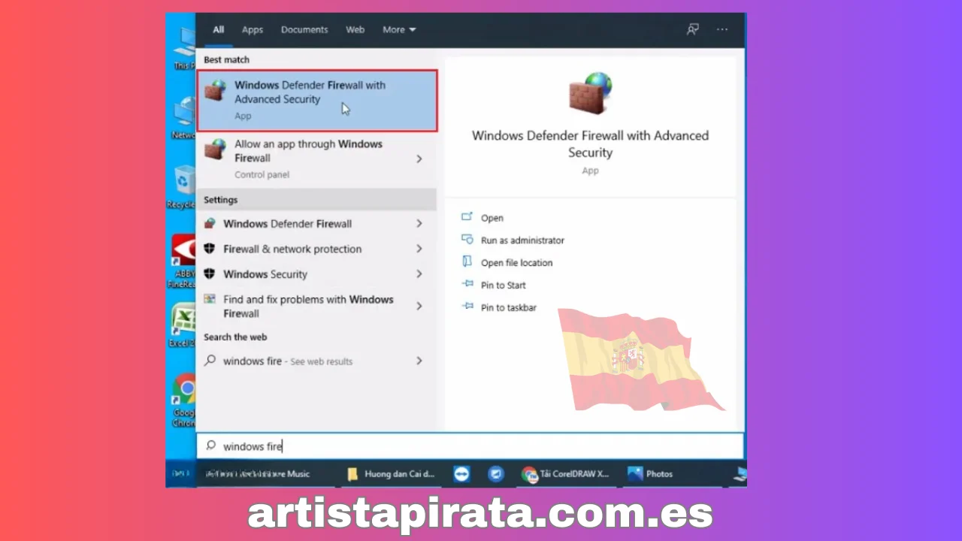The image size is (962, 541).
Task: Open Google Chrome desktop shortcut
Action: (183, 402)
